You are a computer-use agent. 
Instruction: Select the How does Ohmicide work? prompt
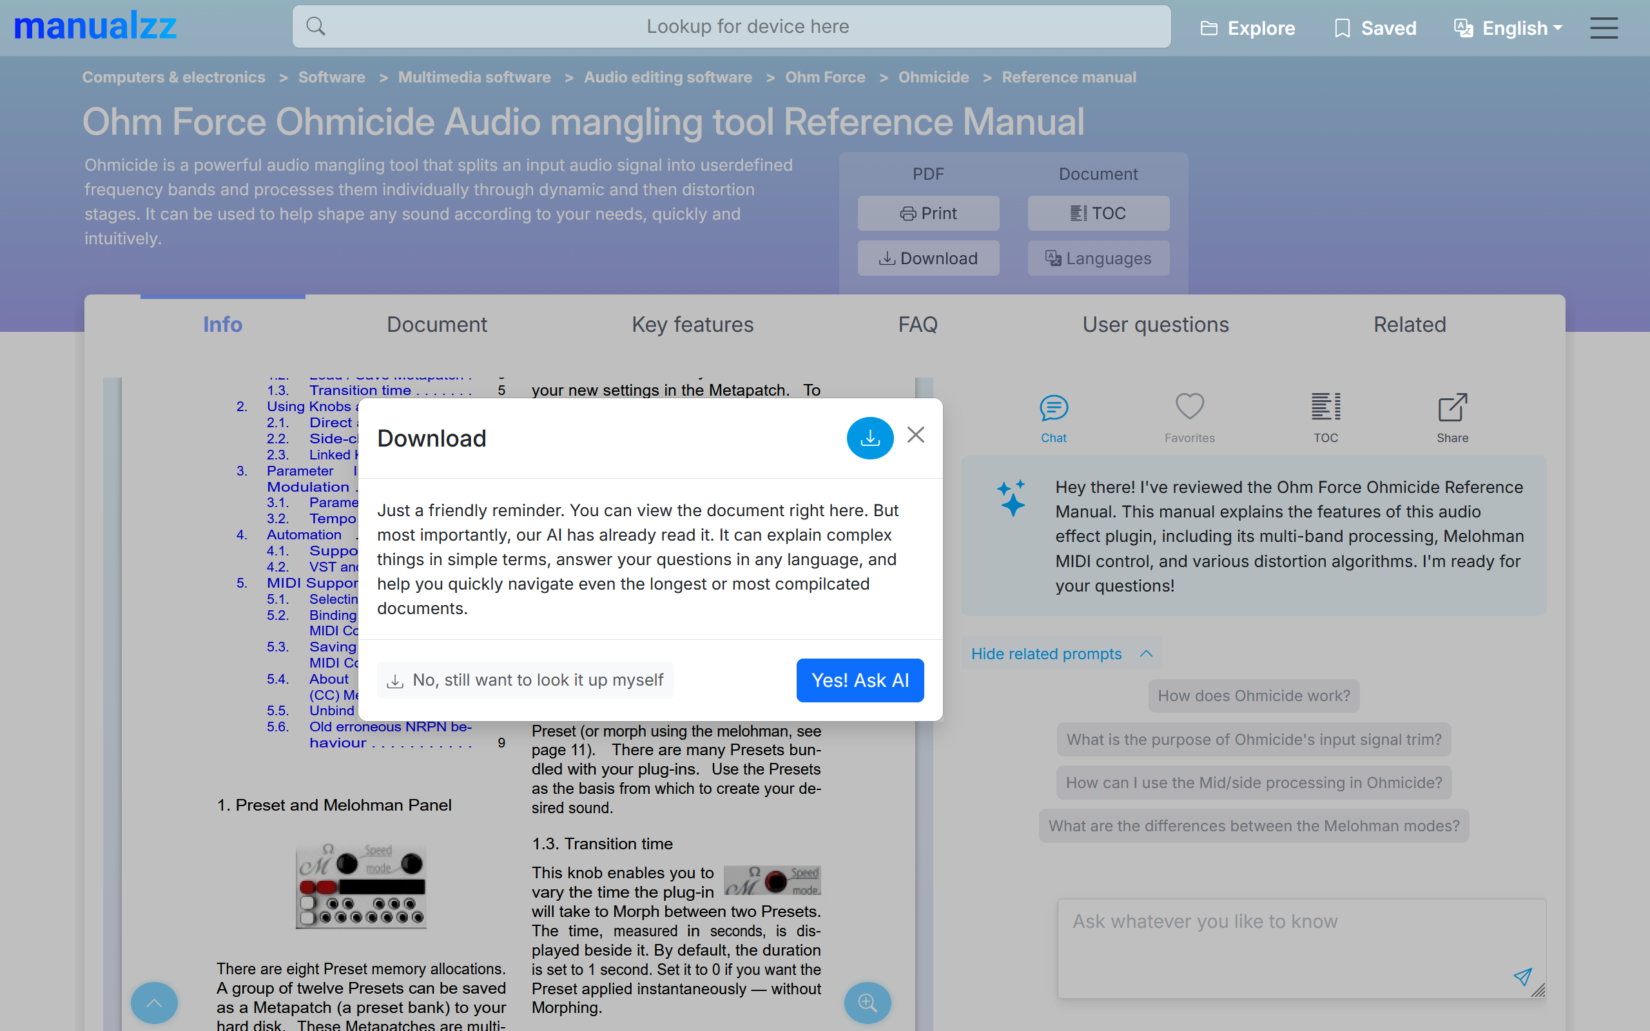click(x=1253, y=695)
